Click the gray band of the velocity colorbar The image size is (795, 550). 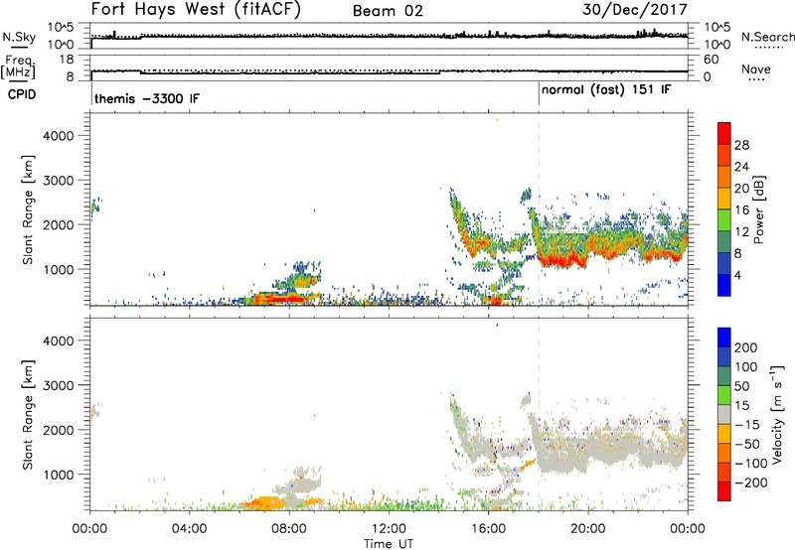coord(724,414)
